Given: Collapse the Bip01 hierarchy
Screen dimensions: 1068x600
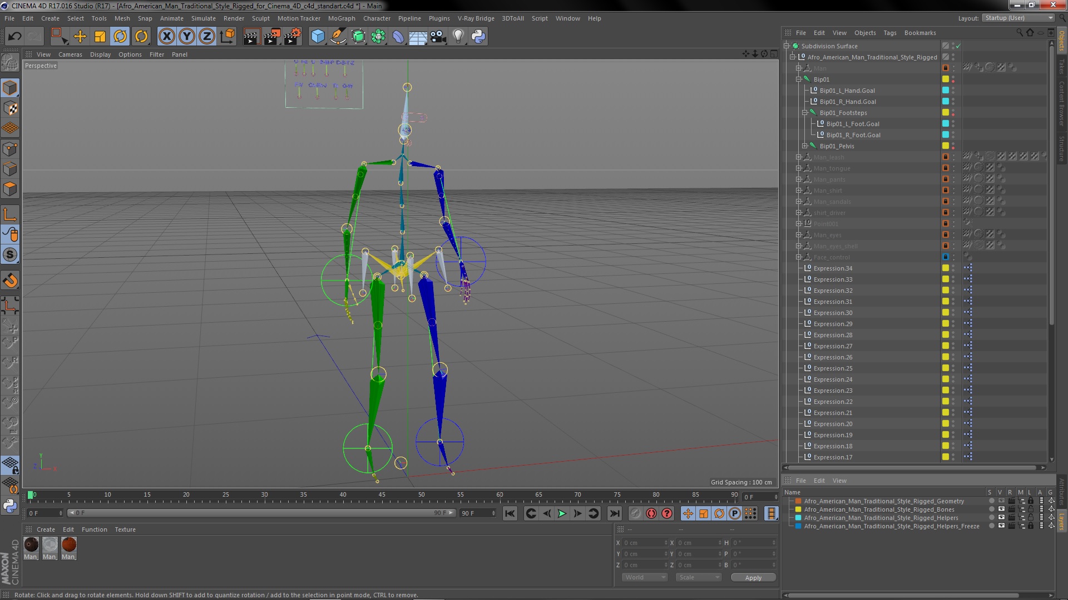Looking at the screenshot, I should tap(799, 79).
